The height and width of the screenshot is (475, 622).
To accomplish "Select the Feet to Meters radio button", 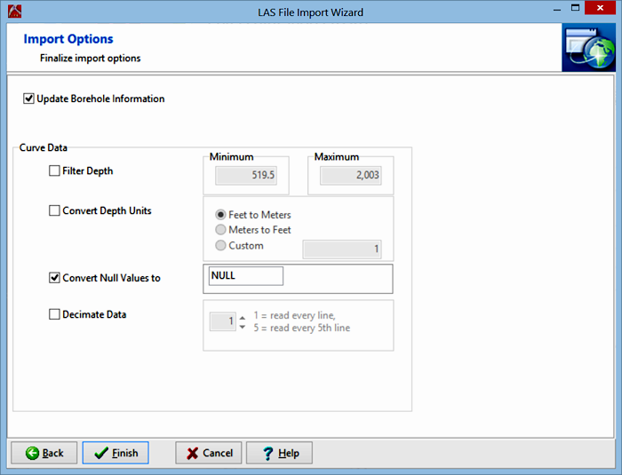I will [221, 215].
